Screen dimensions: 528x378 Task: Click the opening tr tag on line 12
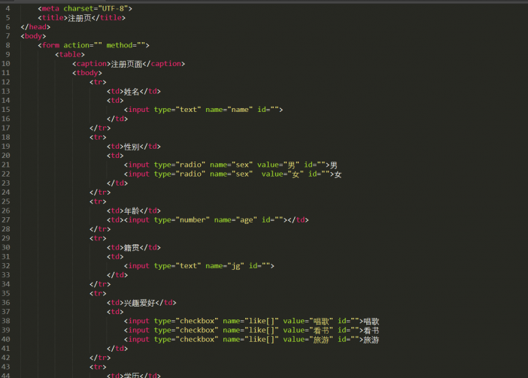click(x=98, y=82)
